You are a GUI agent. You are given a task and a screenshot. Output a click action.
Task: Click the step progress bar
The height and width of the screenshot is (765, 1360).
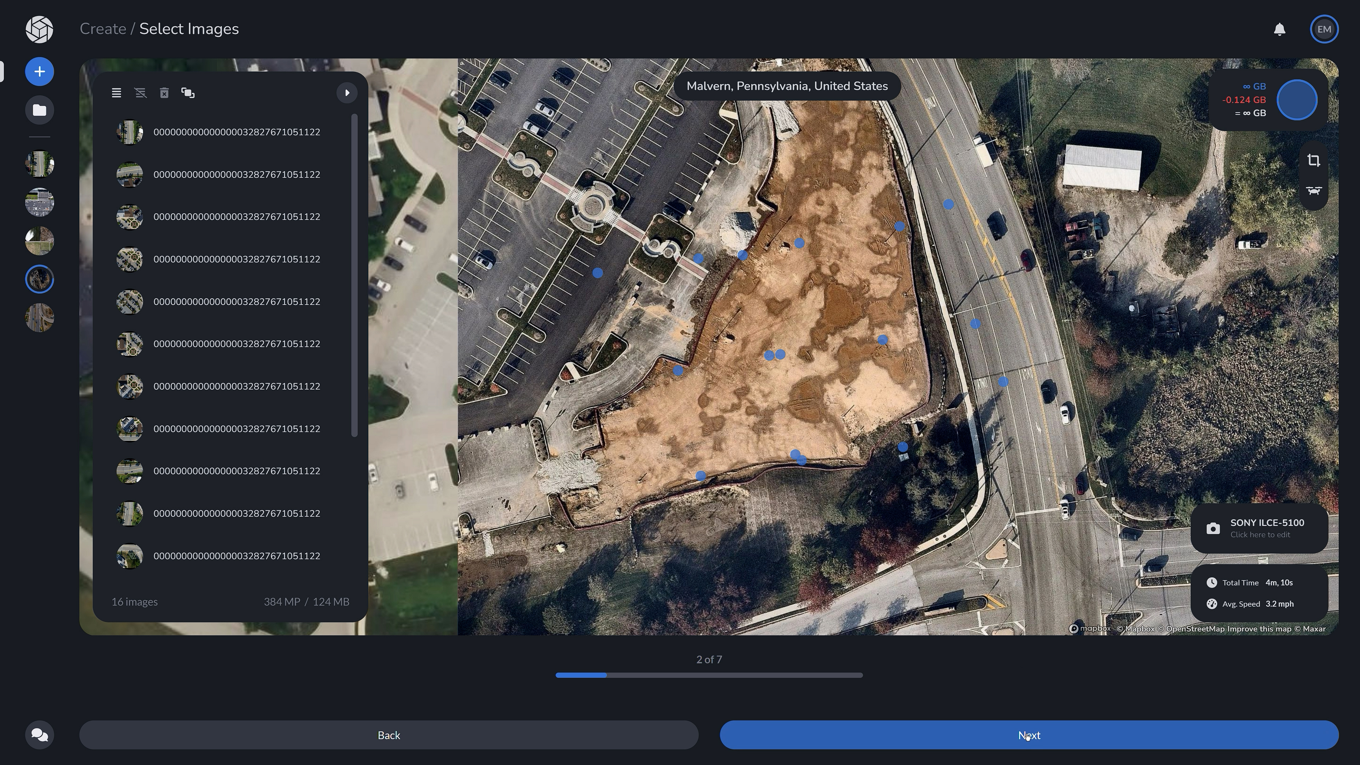point(708,675)
